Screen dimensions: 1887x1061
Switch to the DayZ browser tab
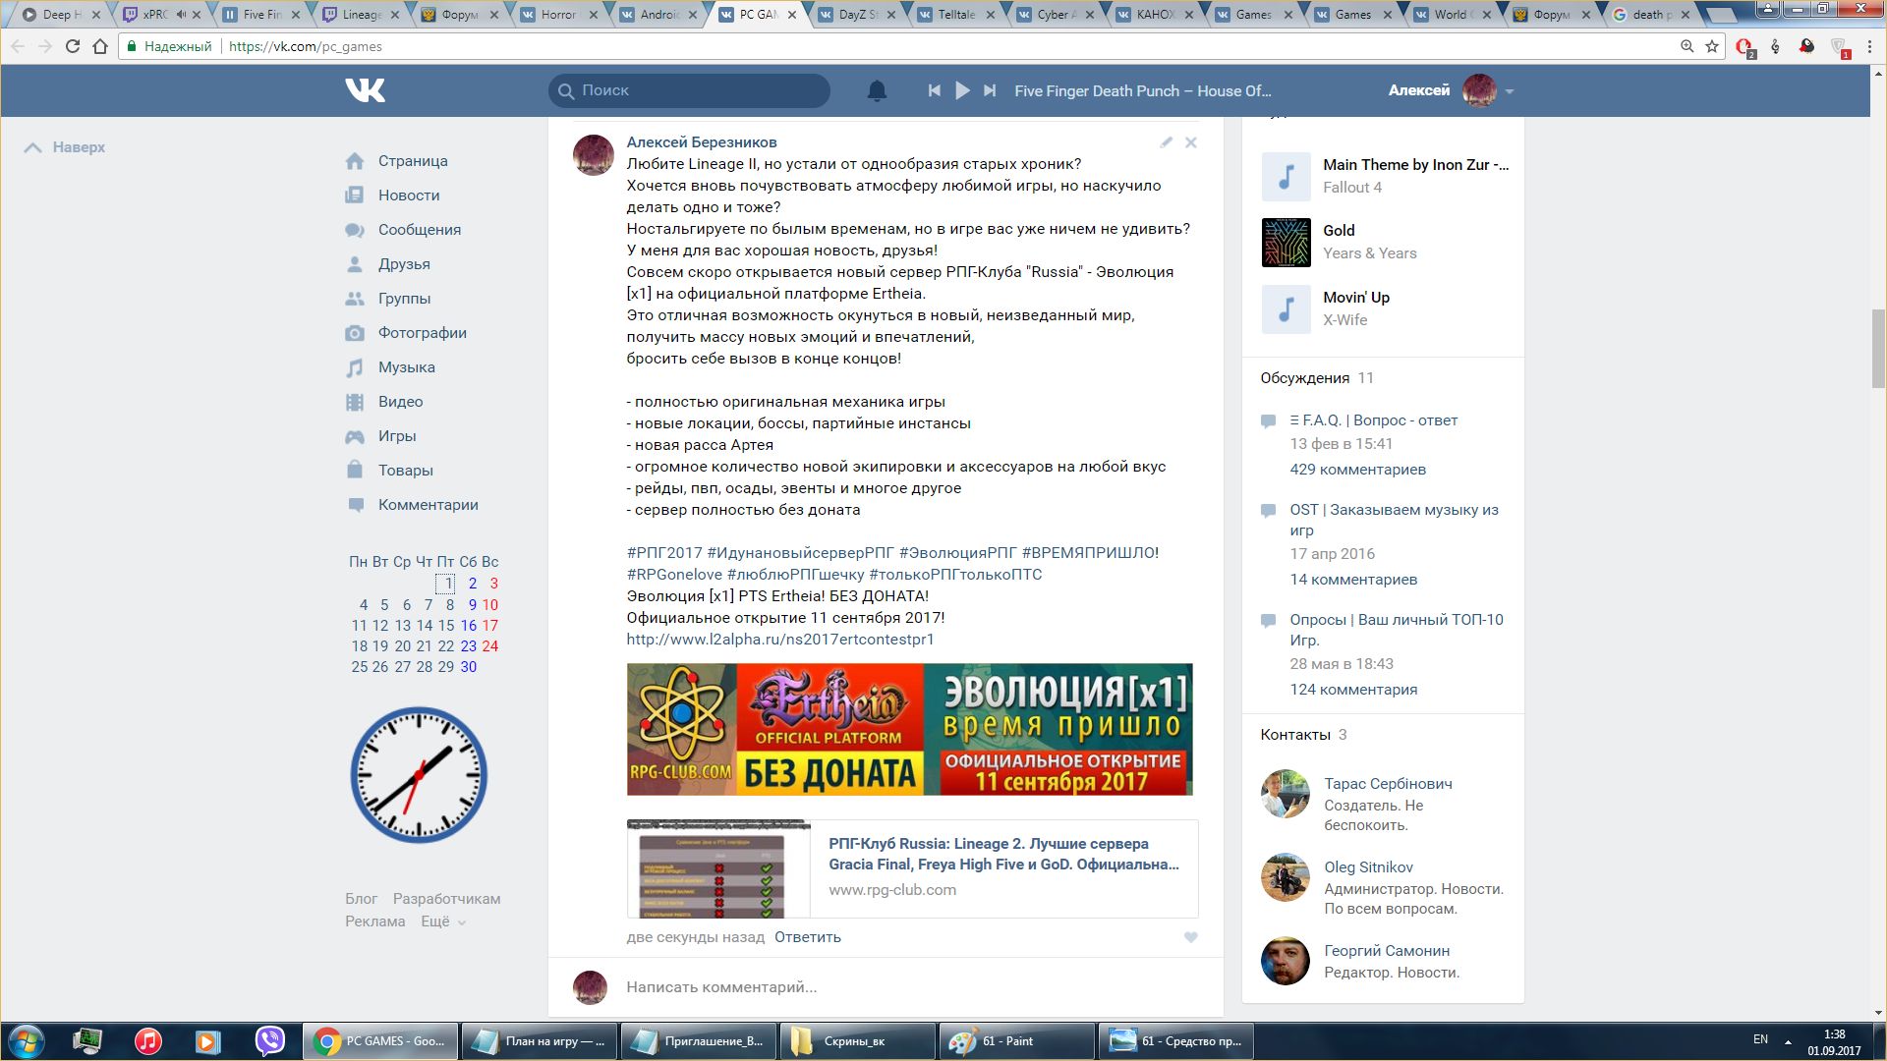click(x=858, y=15)
